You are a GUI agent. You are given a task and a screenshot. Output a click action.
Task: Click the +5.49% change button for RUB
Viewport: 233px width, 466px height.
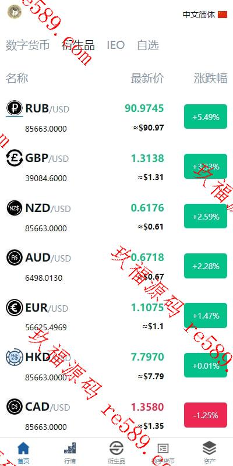click(206, 117)
